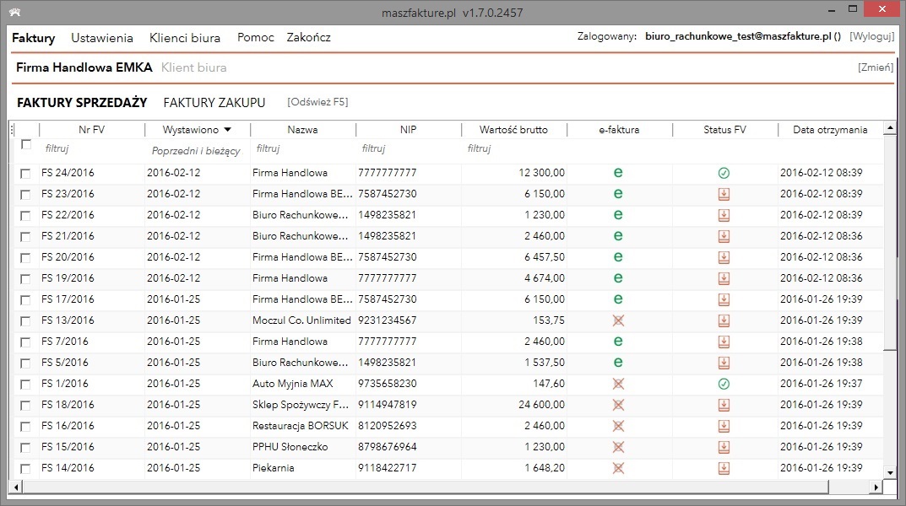Image resolution: width=906 pixels, height=506 pixels.
Task: Click the Wyloguj link
Action: 872,36
